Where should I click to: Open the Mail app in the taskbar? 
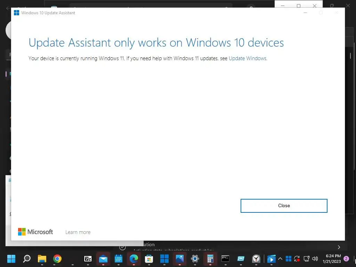103,259
